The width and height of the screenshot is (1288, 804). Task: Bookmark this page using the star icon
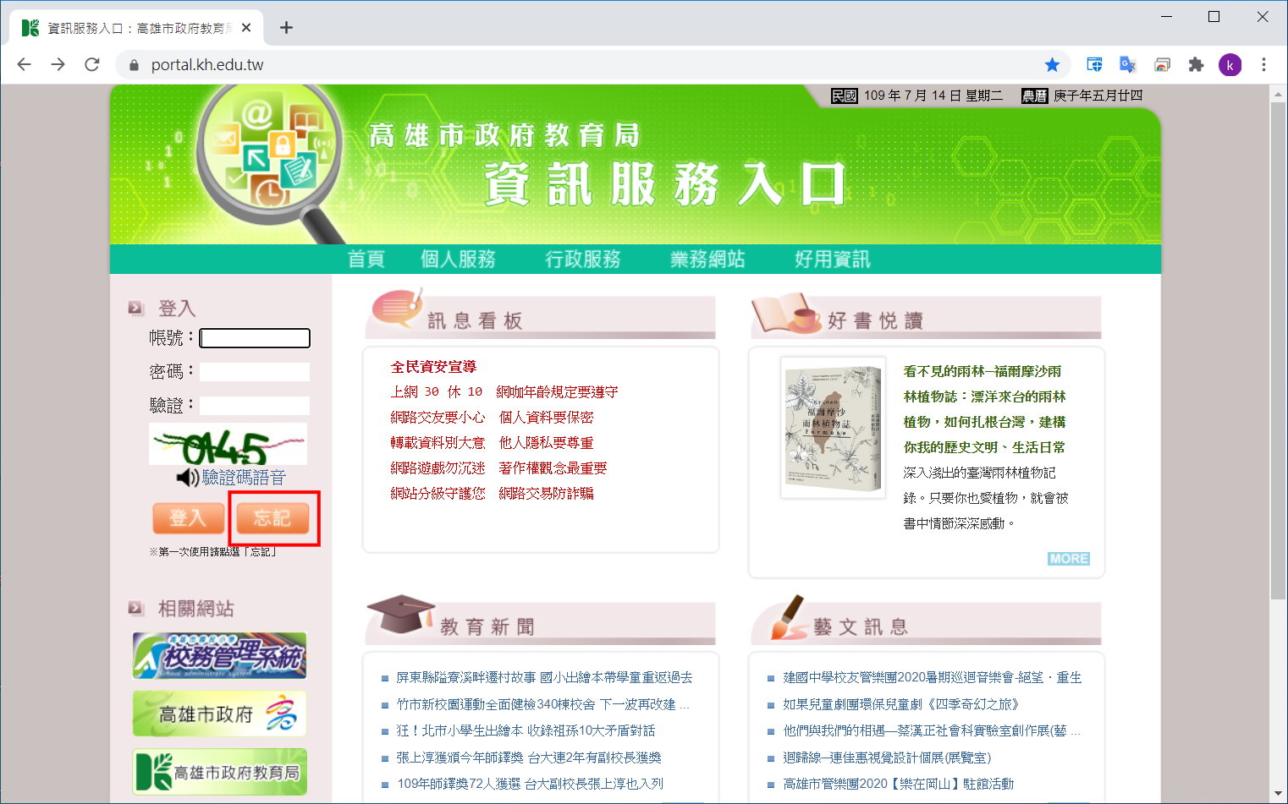tap(1052, 64)
